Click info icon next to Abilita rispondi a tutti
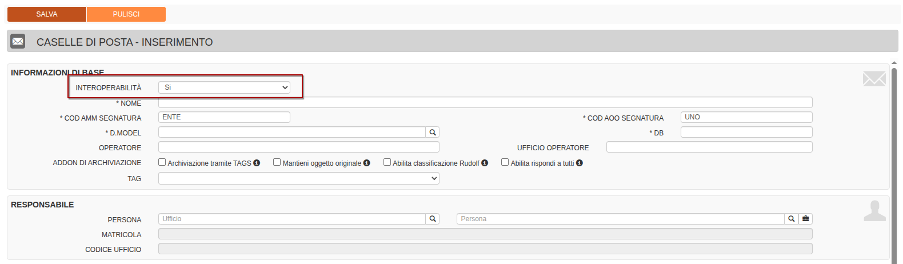Screen dimensions: 903x264 (x=579, y=163)
